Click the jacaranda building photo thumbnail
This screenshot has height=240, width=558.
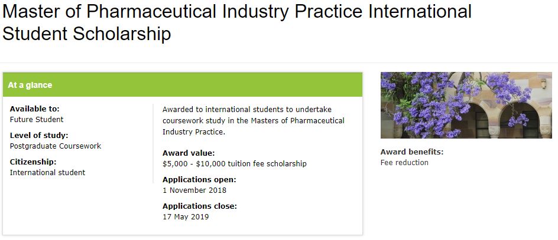466,106
